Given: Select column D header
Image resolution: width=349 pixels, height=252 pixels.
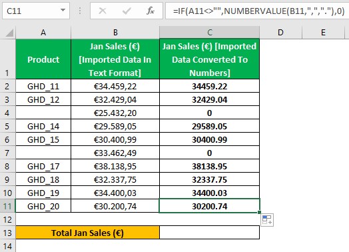Looking at the screenshot, I should (x=280, y=33).
